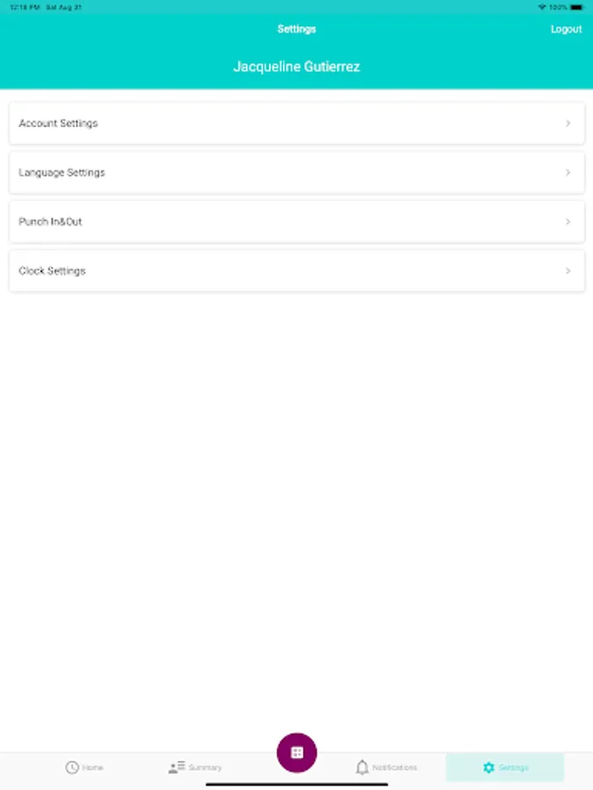The height and width of the screenshot is (790, 593).
Task: Click the Logout button
Action: coord(566,29)
